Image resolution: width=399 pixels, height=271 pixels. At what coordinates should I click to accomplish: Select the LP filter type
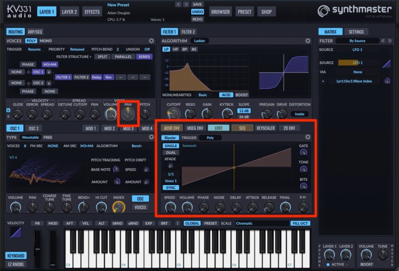[166, 49]
